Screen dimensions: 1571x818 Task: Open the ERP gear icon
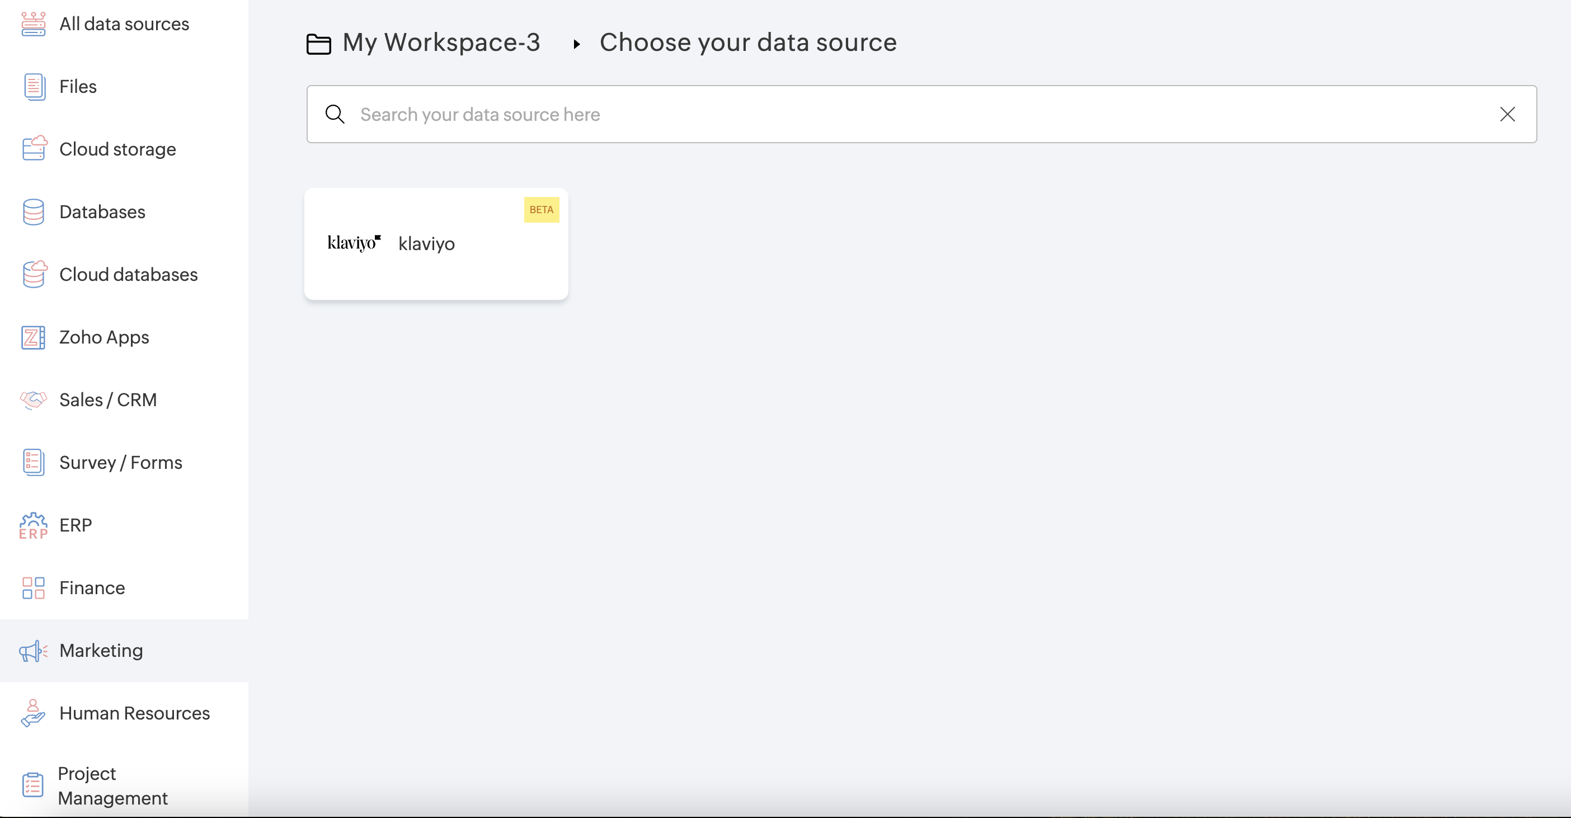point(33,525)
